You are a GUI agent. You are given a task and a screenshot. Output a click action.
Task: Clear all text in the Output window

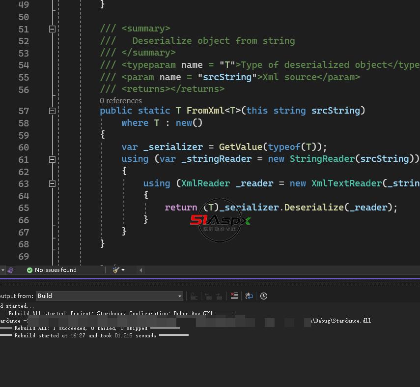tap(234, 296)
